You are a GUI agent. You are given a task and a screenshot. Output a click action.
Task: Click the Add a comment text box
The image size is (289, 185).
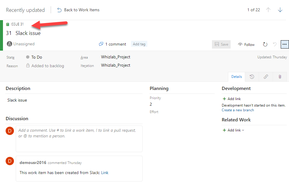[x=79, y=139]
